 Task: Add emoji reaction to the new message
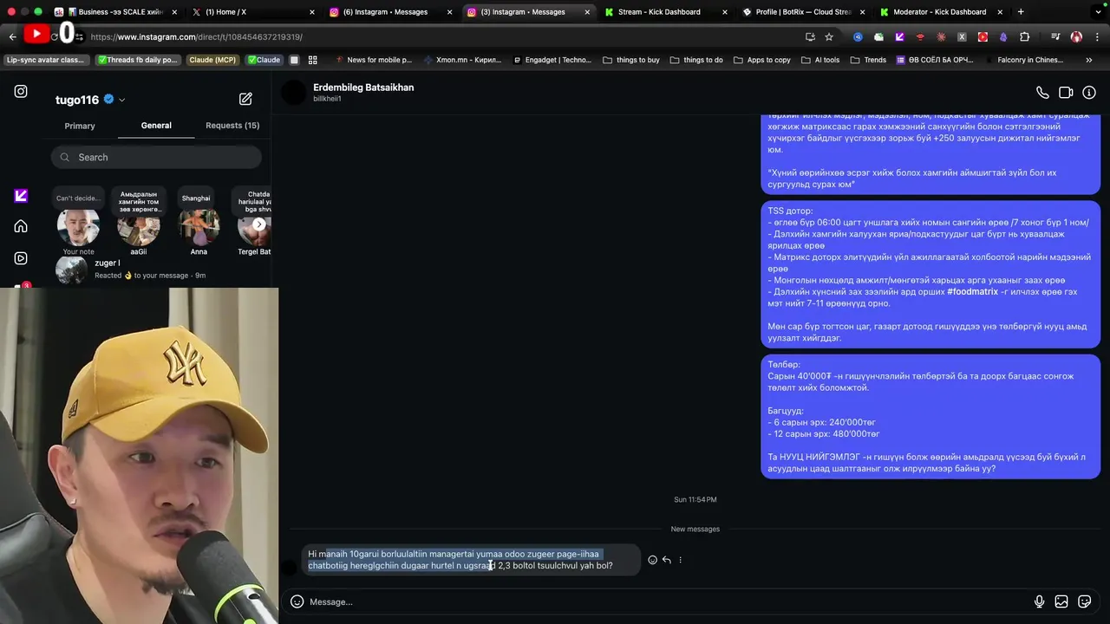(652, 560)
